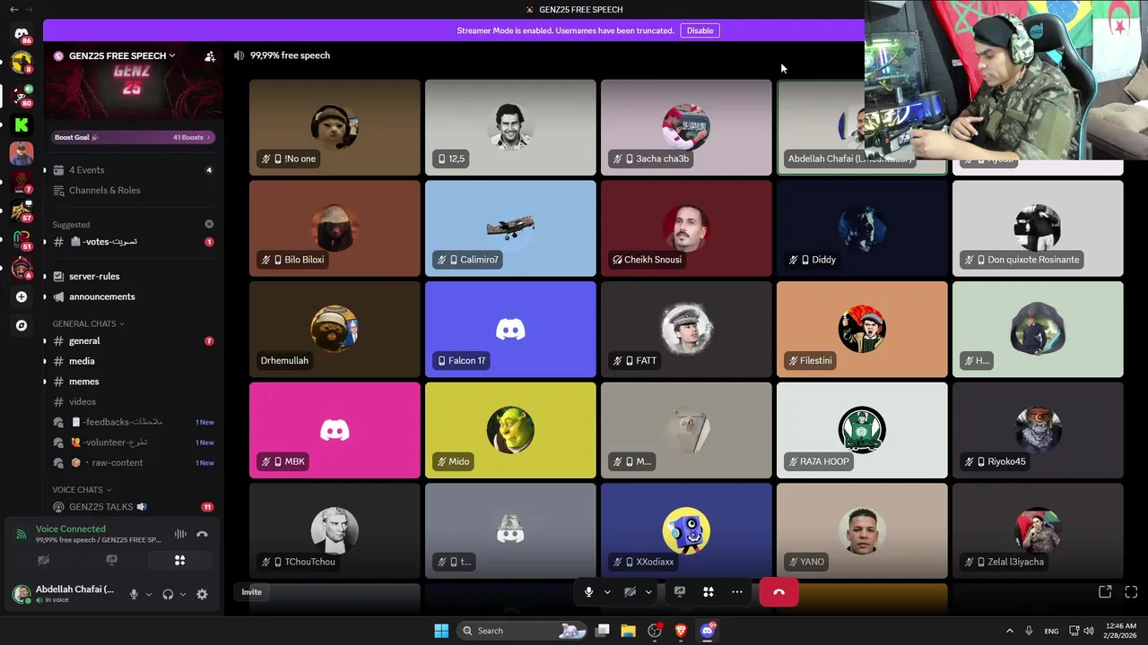Open input device options arrow in user panel
Image resolution: width=1148 pixels, height=645 pixels.
148,594
